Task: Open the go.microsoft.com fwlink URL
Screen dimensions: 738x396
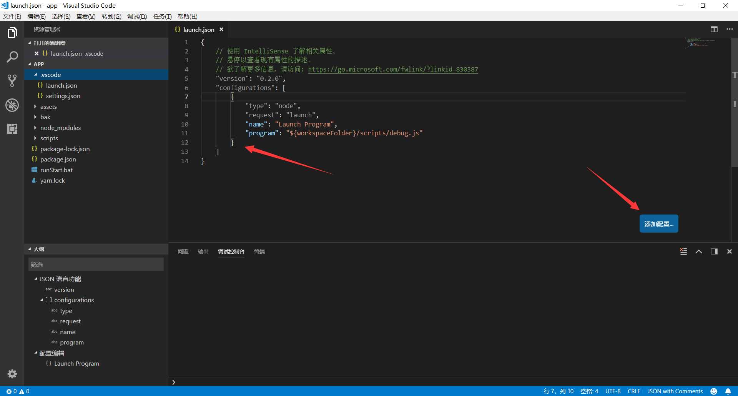Action: 393,69
